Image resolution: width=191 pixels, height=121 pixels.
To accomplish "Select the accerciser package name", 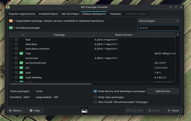I will click(x=32, y=58).
